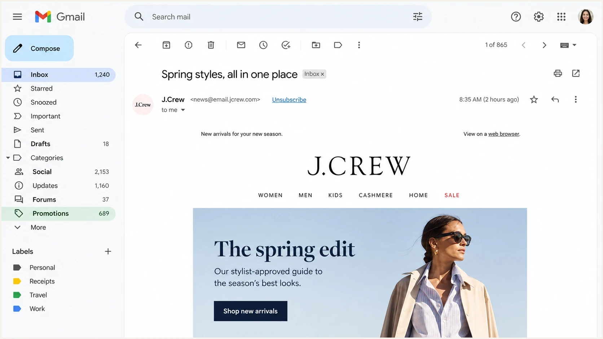Open the Google apps grid

pos(561,17)
